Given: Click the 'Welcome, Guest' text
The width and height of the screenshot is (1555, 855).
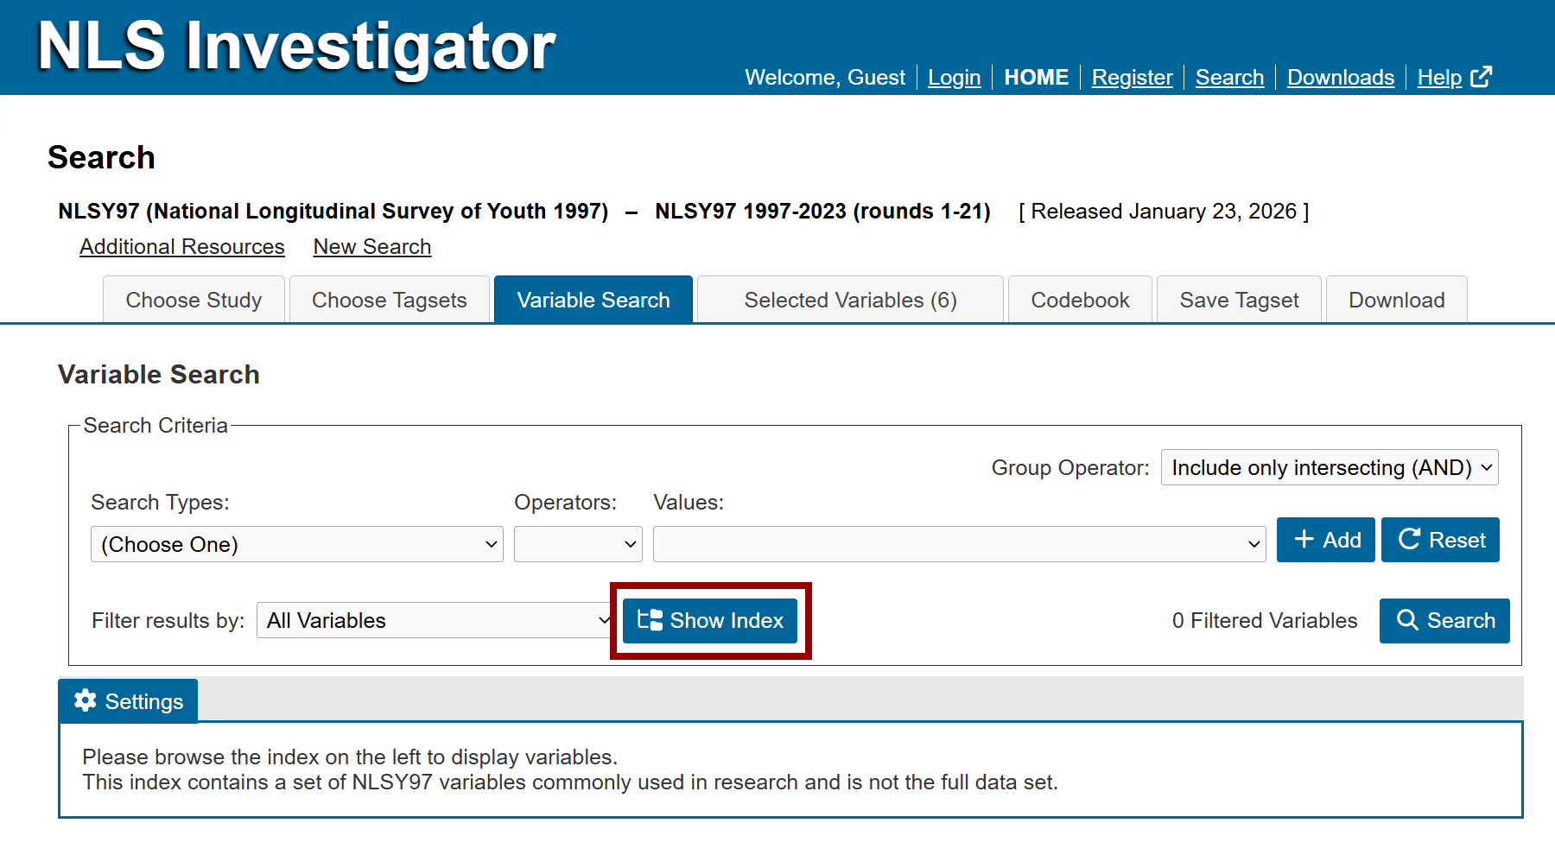Looking at the screenshot, I should pos(825,78).
